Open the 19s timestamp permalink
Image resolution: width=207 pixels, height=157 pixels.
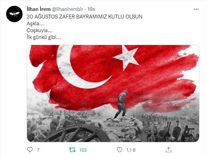click(91, 9)
